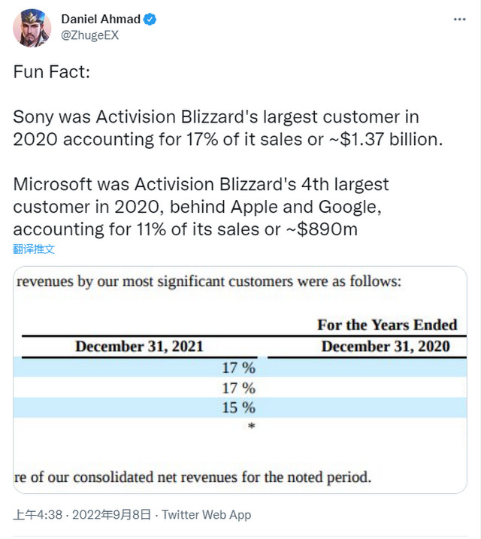Open the @ZhugeEX handle link
The image size is (481, 539).
click(89, 35)
